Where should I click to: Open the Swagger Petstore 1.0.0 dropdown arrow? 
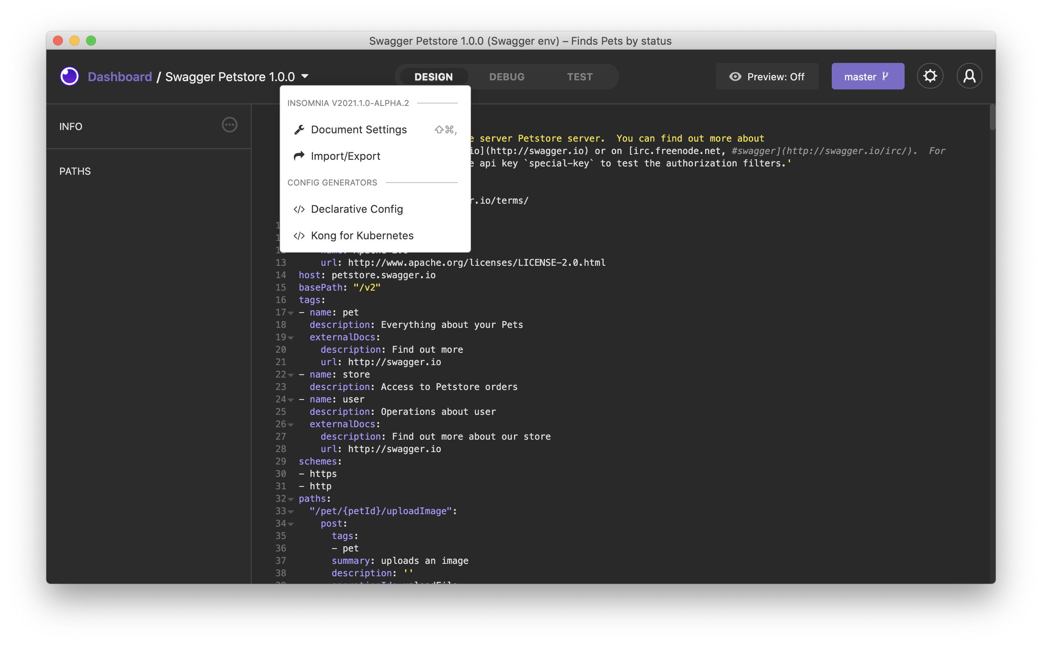pyautogui.click(x=305, y=76)
